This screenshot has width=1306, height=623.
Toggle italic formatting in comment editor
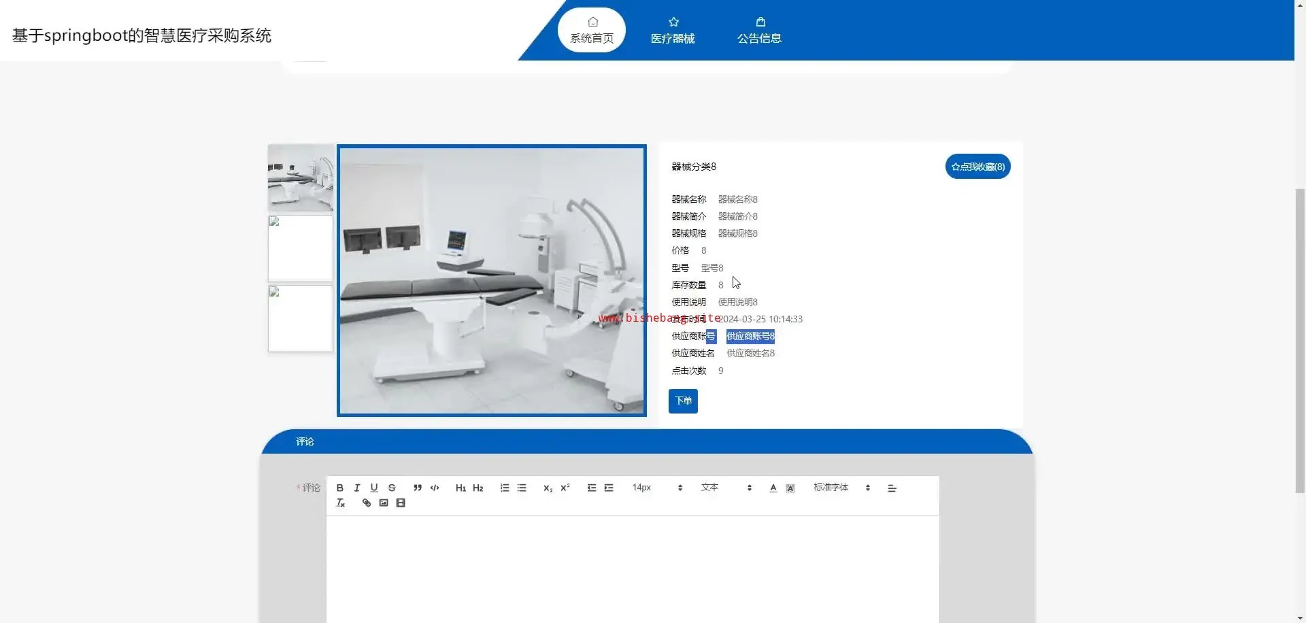point(357,488)
